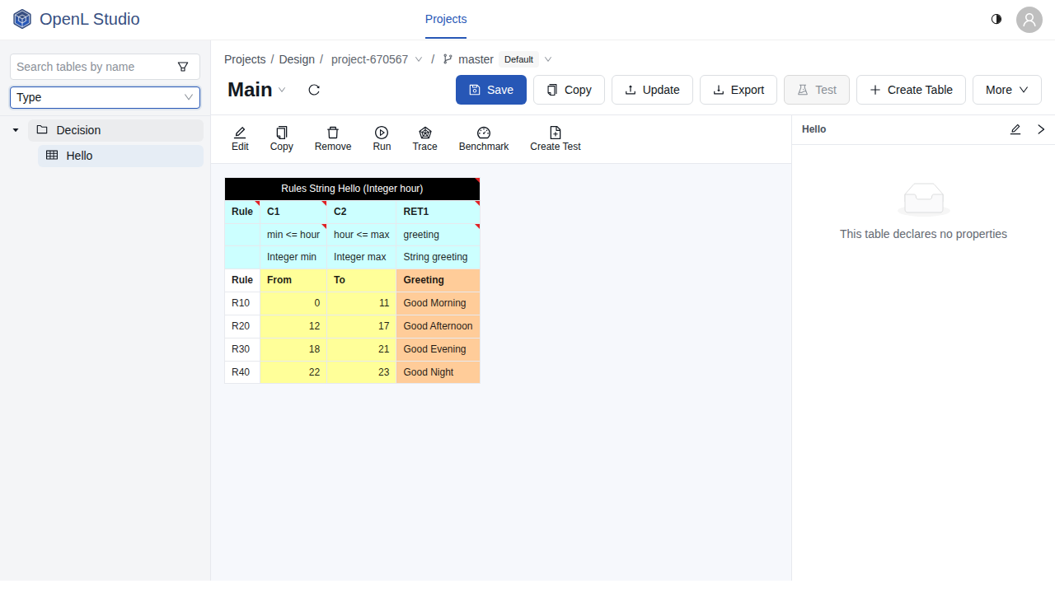Click the git branch icon beside master

[x=448, y=59]
